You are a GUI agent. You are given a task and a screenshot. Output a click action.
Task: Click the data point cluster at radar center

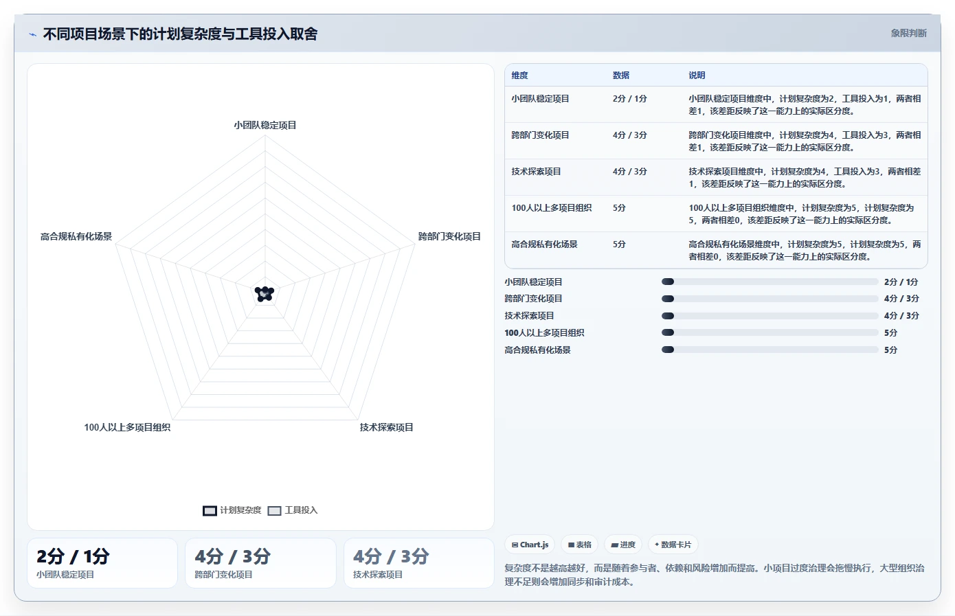265,294
